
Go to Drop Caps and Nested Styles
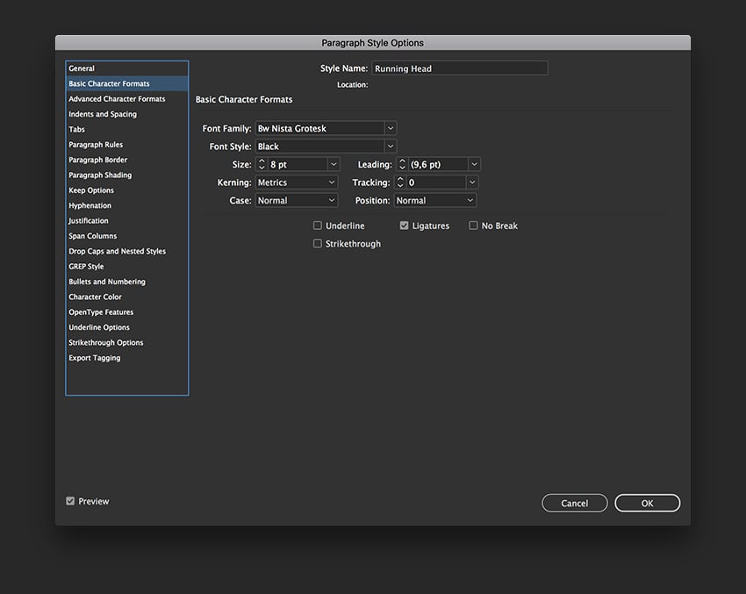point(118,251)
